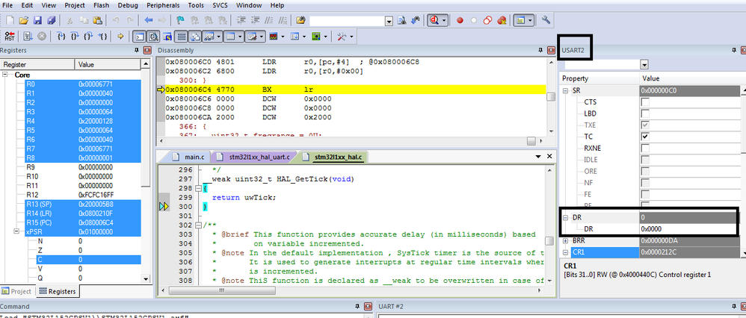Screen dimensions: 746x318
Task: Click the Run to cursor line icon
Action: (x=102, y=36)
